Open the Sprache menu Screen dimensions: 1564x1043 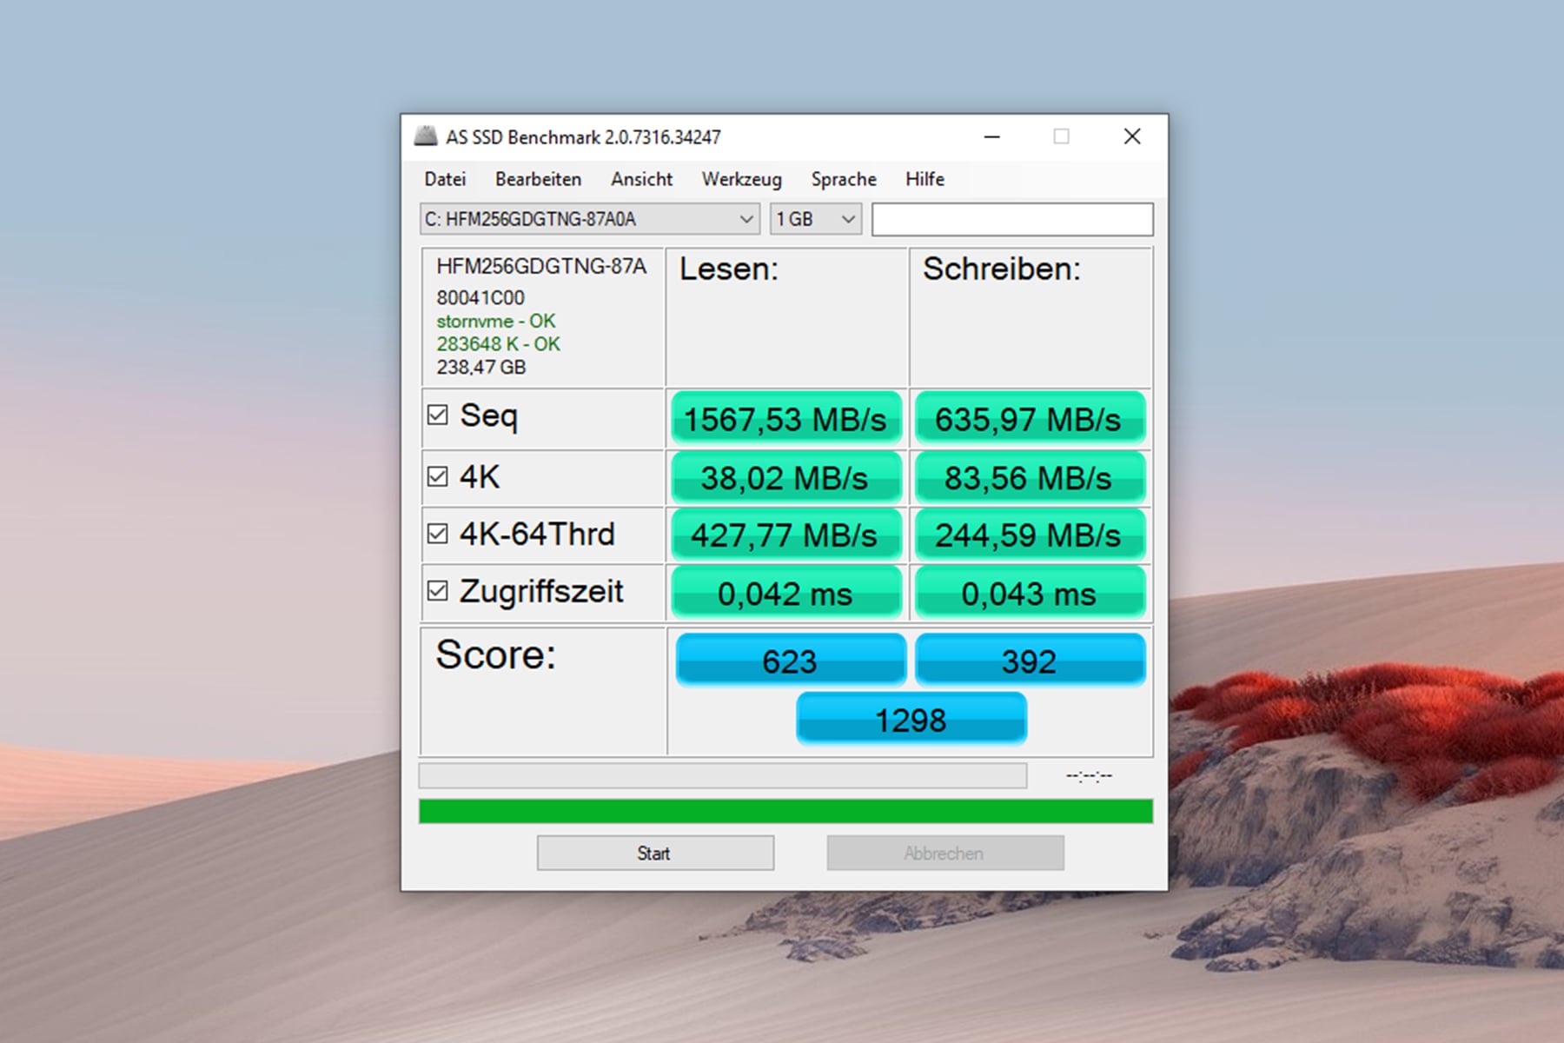844,179
